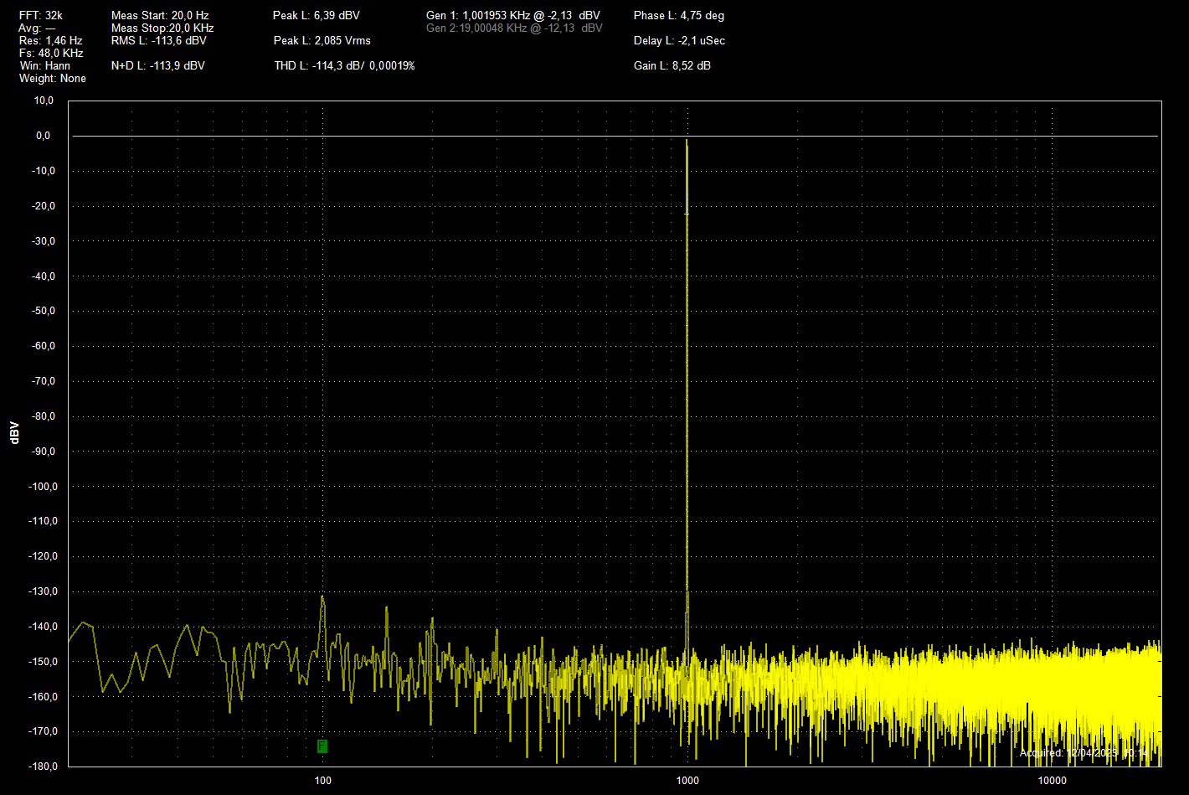Click the RMS L: -113,6 dBV reading
Viewport: 1189px width, 795px height.
pyautogui.click(x=158, y=40)
